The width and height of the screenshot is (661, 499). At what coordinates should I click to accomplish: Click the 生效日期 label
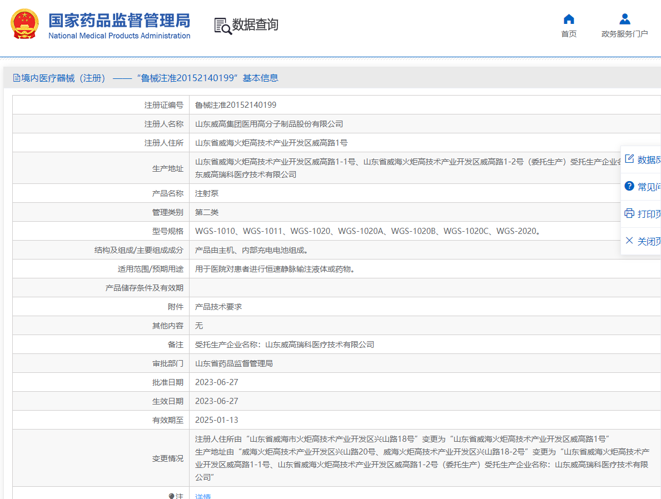pyautogui.click(x=168, y=401)
